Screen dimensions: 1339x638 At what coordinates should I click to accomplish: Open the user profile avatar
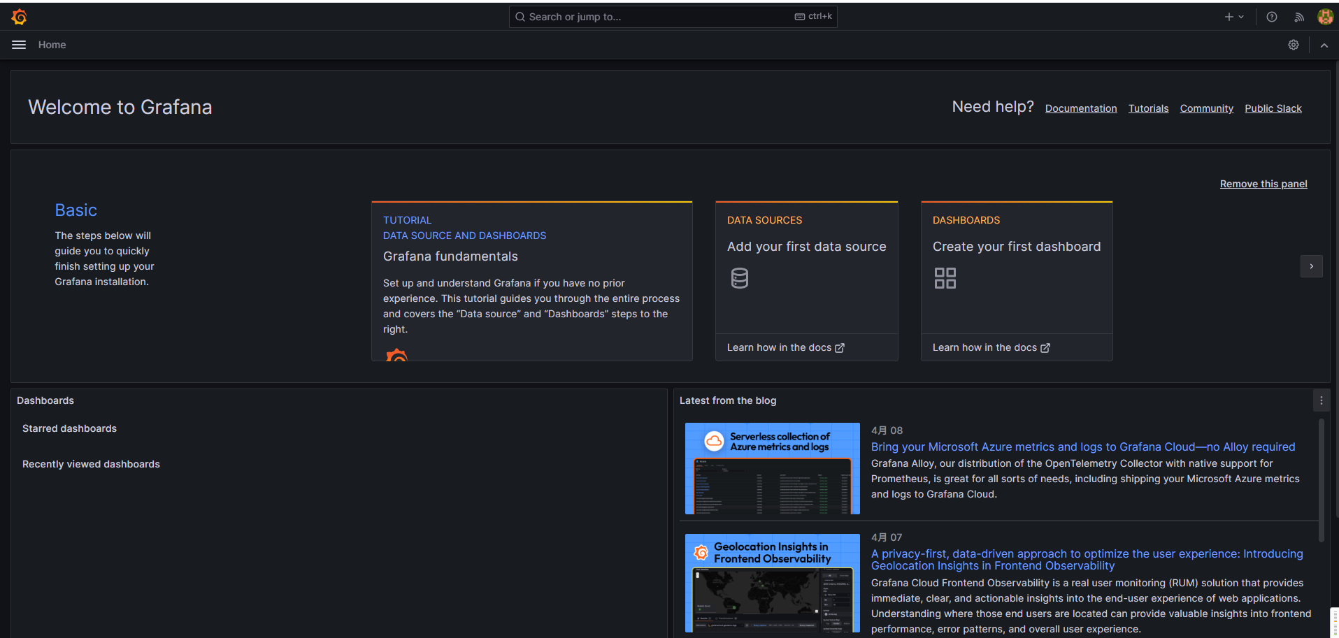click(1325, 17)
